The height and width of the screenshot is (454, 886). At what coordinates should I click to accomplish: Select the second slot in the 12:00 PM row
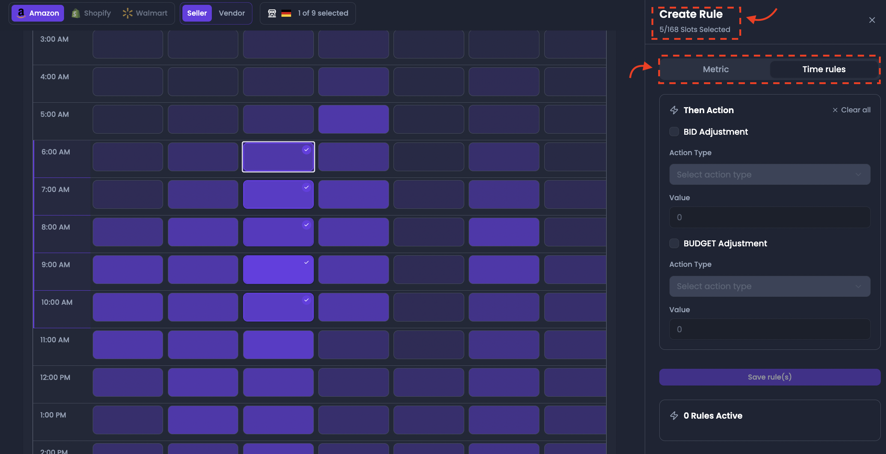pos(203,382)
